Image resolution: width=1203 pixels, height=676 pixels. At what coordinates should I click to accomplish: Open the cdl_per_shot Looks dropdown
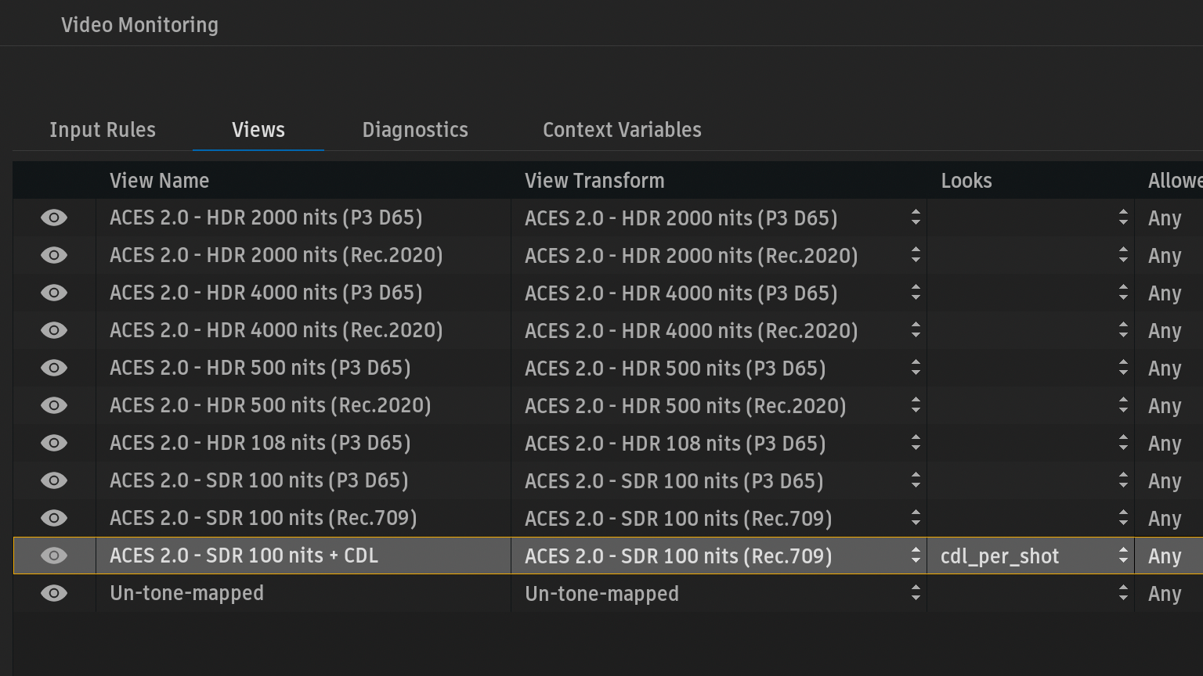pyautogui.click(x=1122, y=556)
